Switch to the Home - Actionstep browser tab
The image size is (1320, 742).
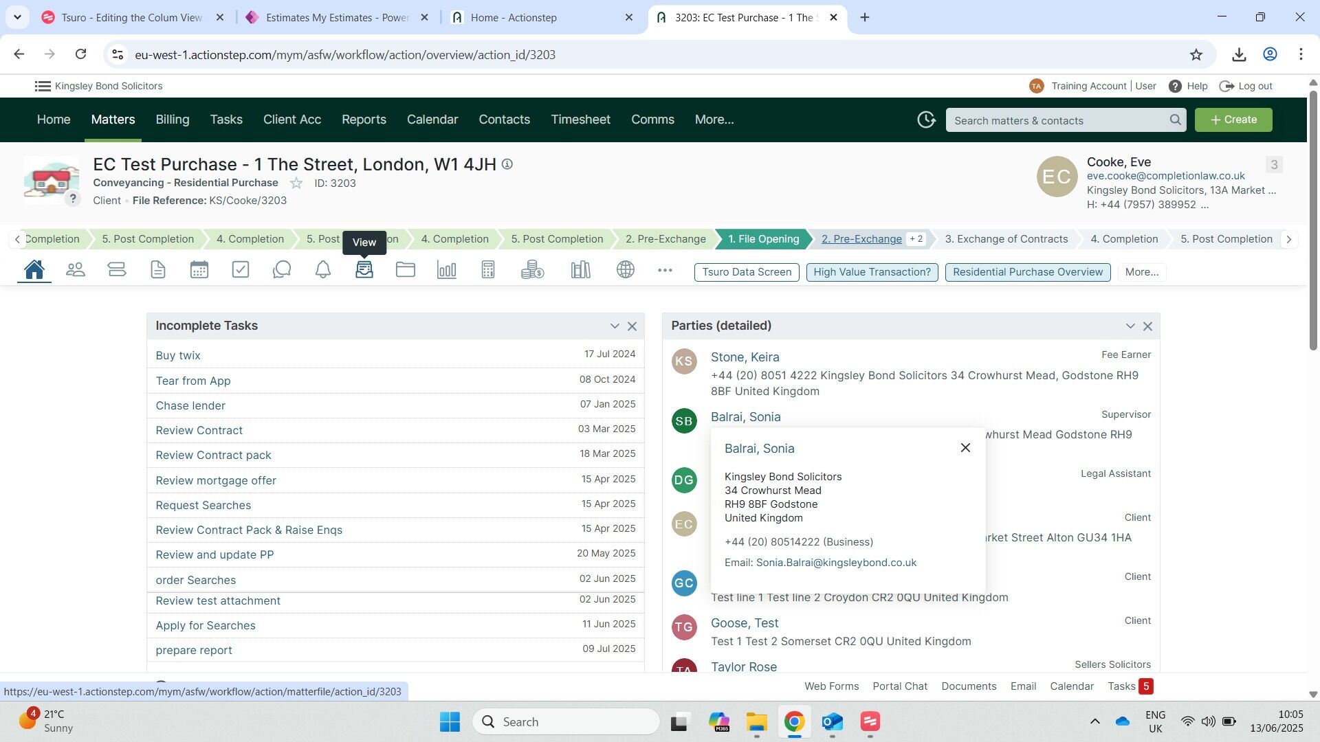pyautogui.click(x=514, y=18)
